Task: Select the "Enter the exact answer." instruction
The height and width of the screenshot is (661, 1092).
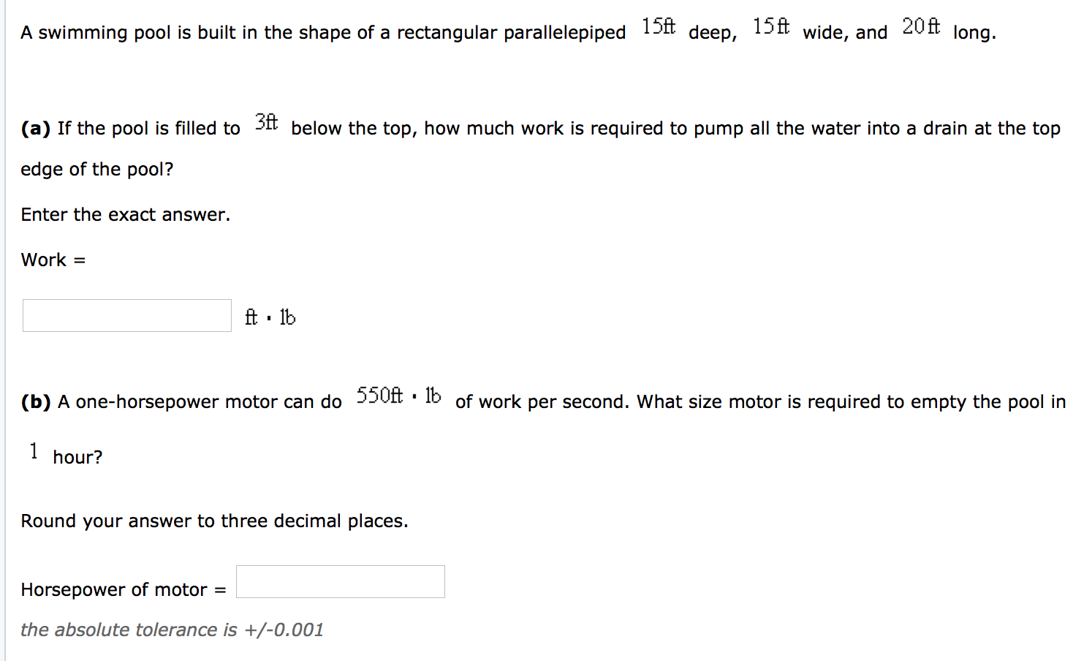Action: coord(125,214)
